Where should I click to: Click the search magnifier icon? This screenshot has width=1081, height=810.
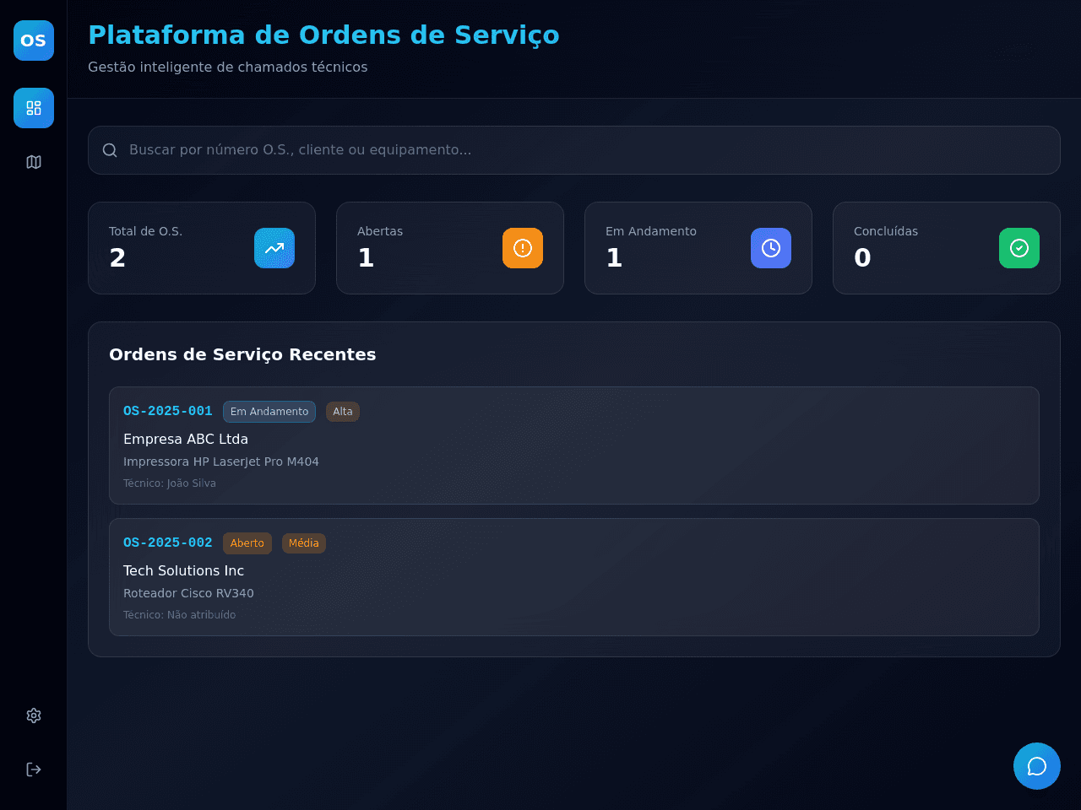tap(110, 150)
